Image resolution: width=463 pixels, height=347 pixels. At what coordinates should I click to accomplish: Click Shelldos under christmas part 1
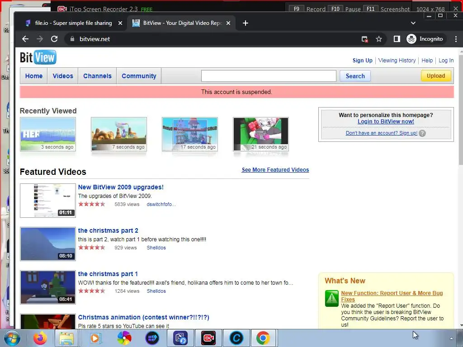point(156,291)
